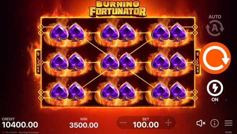The image size is (237, 134).
Task: Open the hamburger menu
Action: pyautogui.click(x=228, y=123)
